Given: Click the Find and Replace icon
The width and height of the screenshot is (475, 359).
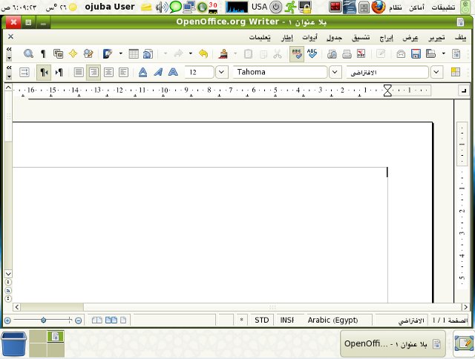Looking at the screenshot, I should (x=88, y=54).
